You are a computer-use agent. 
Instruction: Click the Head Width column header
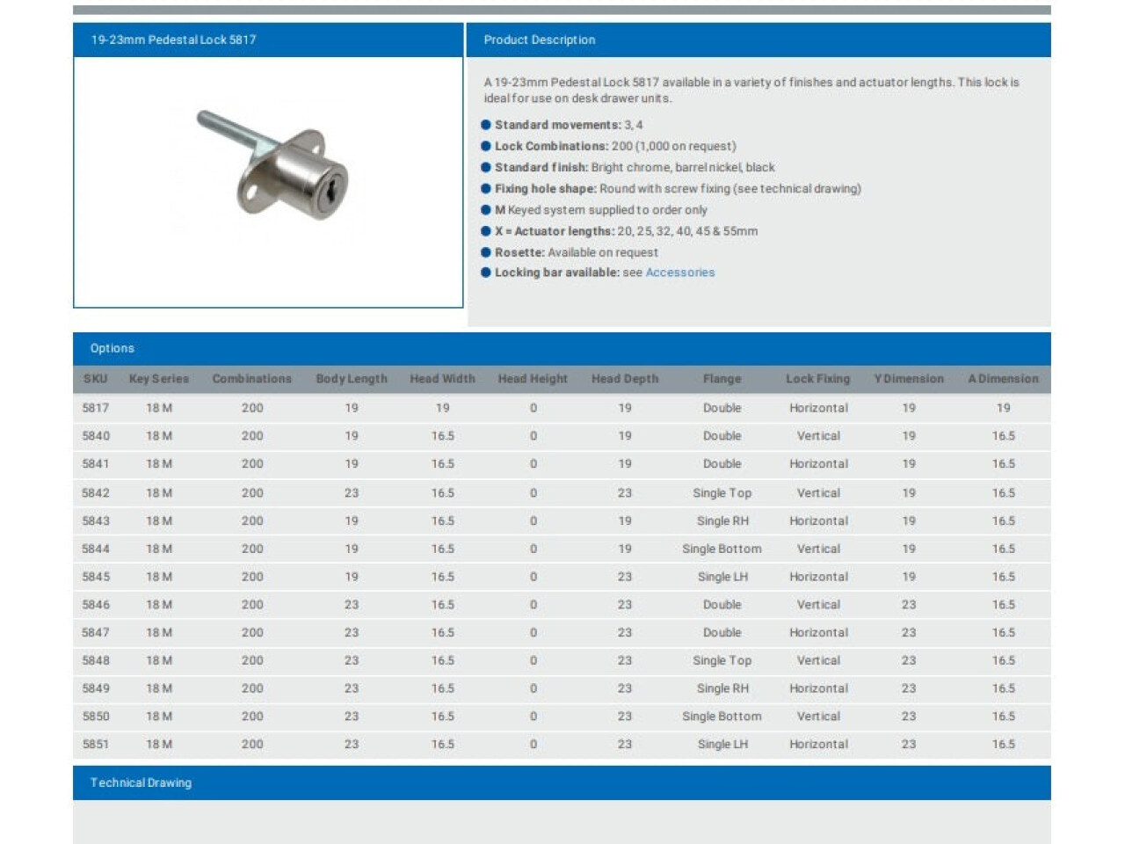coord(443,379)
